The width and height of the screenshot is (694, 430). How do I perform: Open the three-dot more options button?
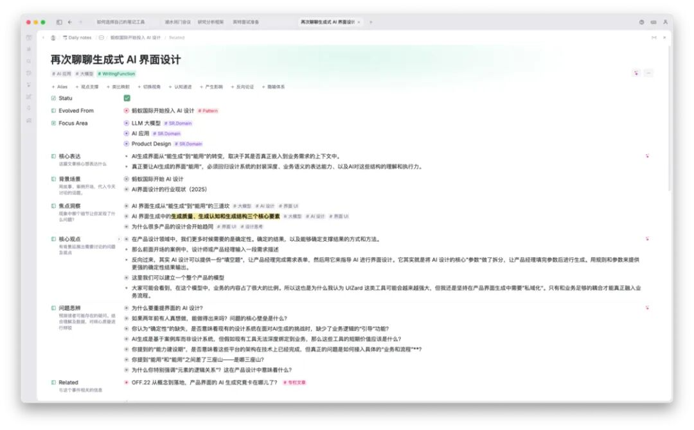pyautogui.click(x=648, y=73)
